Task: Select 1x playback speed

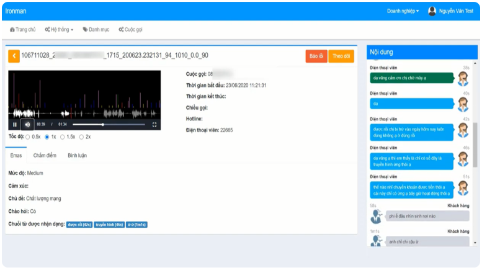Action: click(47, 137)
